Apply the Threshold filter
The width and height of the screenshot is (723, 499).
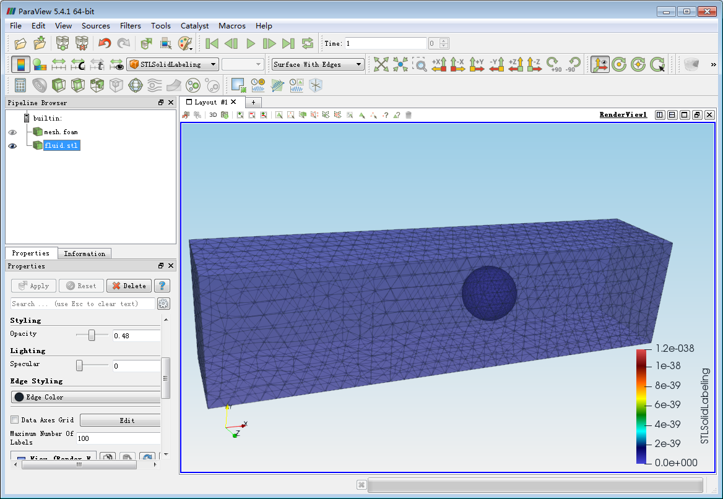[x=97, y=85]
